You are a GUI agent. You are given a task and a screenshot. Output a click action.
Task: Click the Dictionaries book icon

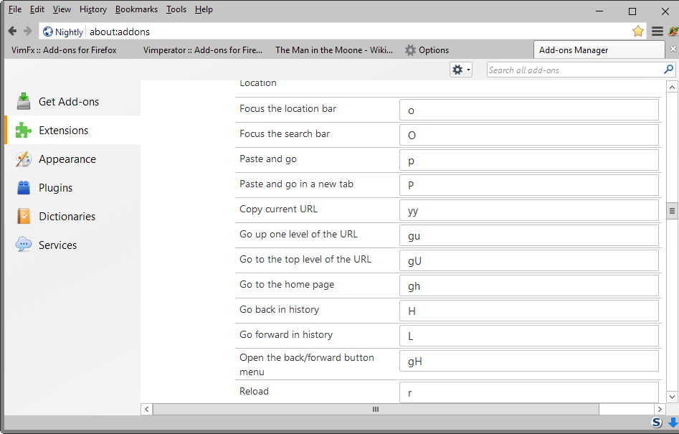24,216
